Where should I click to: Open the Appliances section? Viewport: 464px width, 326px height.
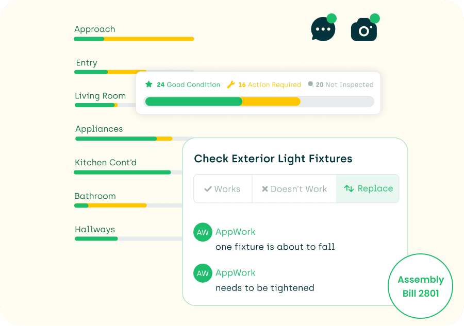point(99,129)
